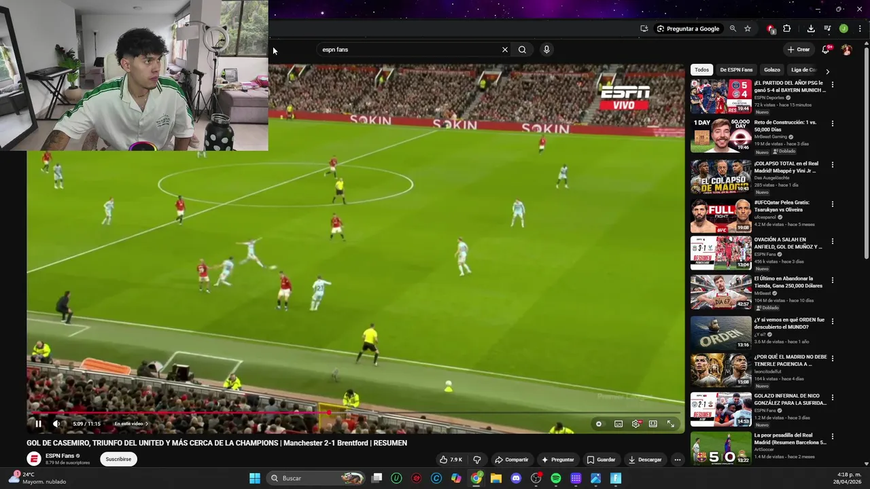
Task: Toggle subtitles in the video player
Action: point(619,424)
